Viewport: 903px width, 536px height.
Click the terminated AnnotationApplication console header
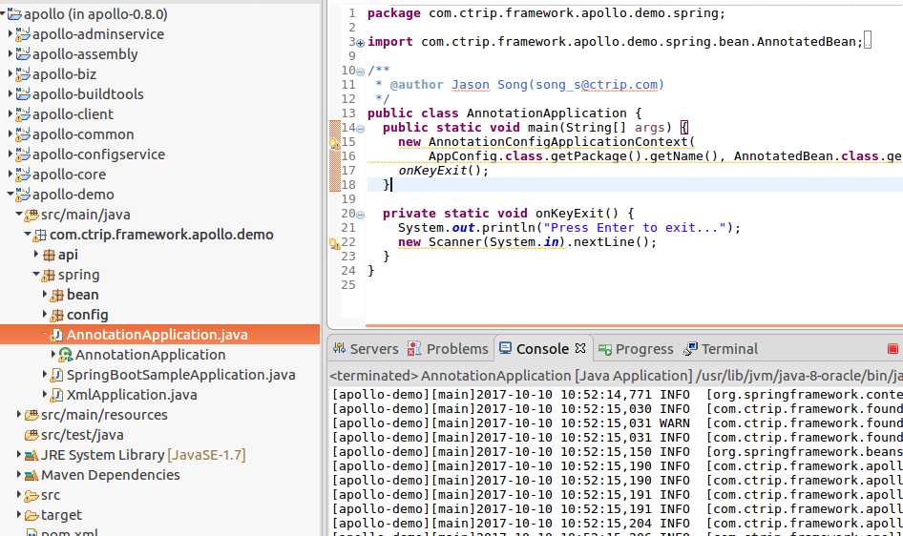click(x=617, y=376)
